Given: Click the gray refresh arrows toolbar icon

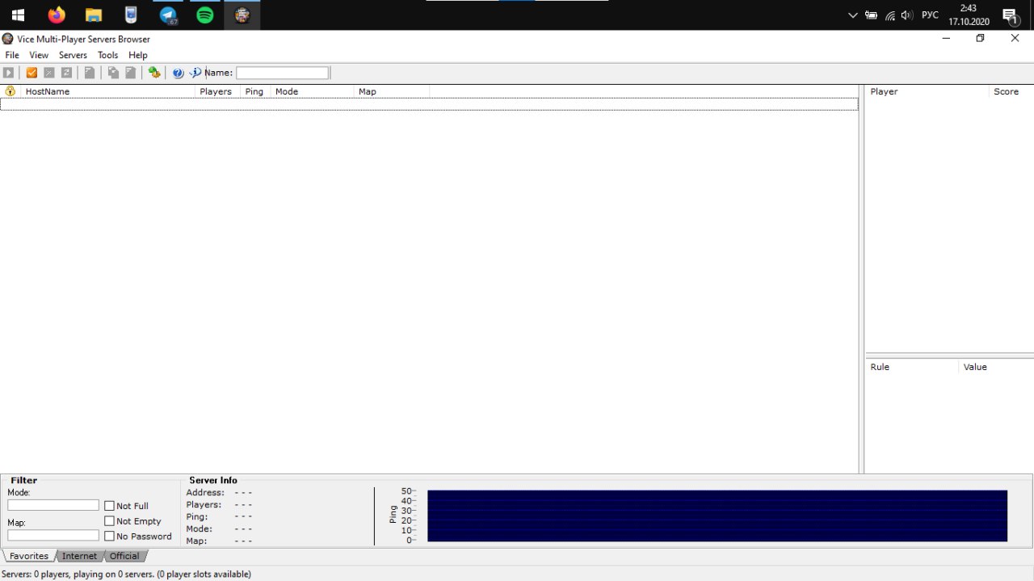Looking at the screenshot, I should pyautogui.click(x=67, y=73).
